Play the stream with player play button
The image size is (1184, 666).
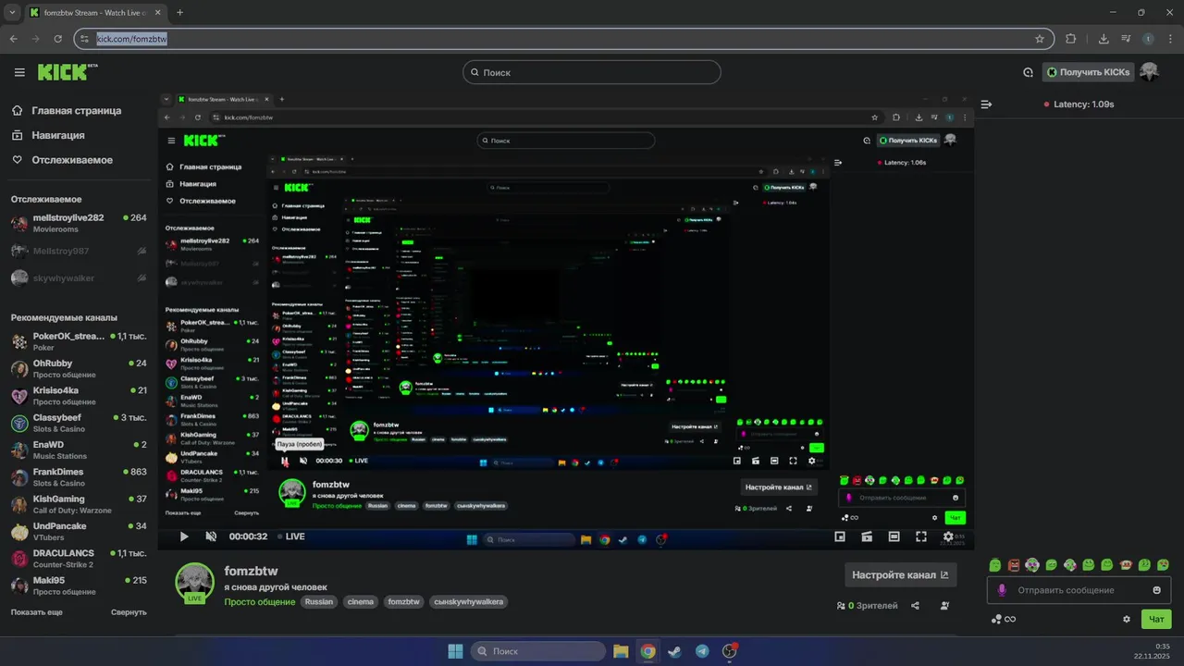pos(184,536)
